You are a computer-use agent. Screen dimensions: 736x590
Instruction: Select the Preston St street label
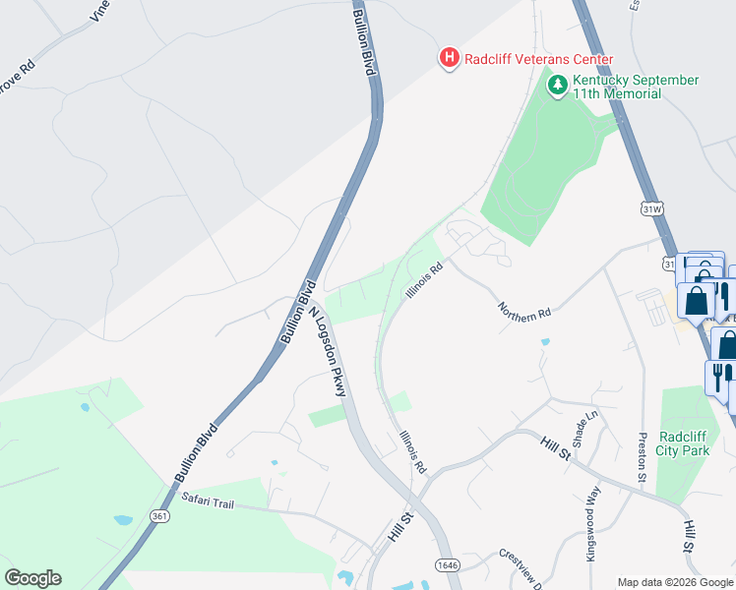pyautogui.click(x=643, y=457)
